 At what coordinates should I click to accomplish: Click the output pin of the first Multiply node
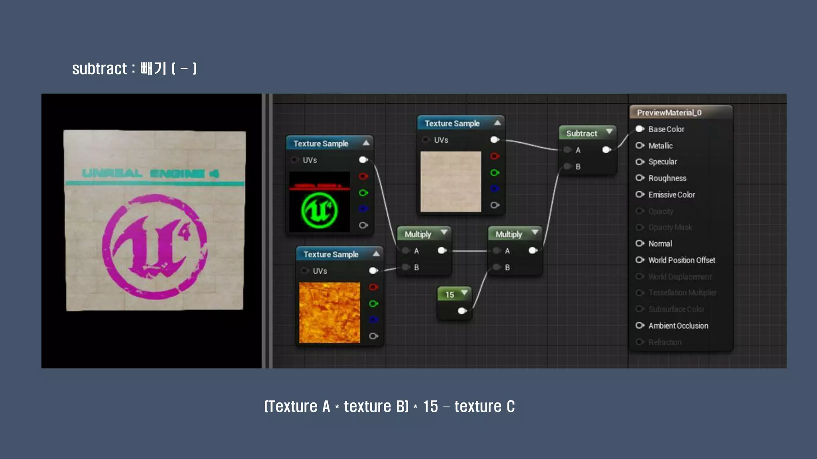pyautogui.click(x=442, y=251)
